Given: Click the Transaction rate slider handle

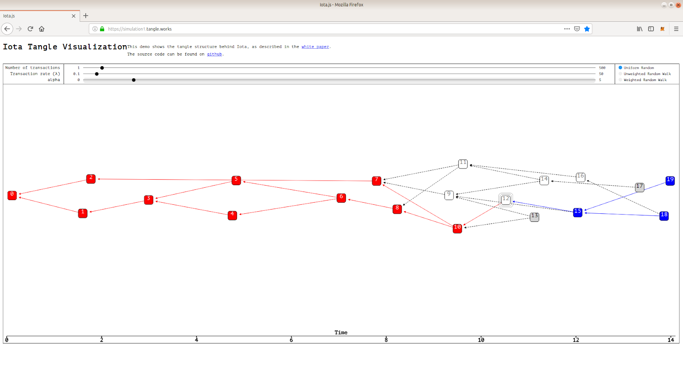Looking at the screenshot, I should coord(97,74).
